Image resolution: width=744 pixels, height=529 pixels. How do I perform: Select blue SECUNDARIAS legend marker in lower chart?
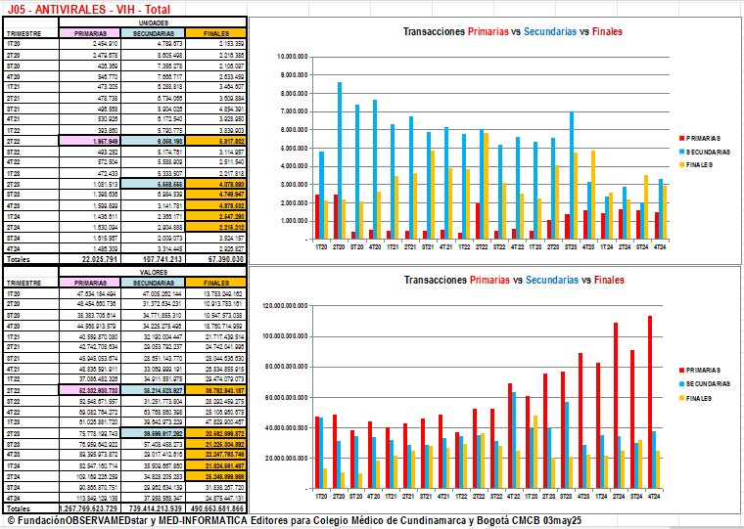(682, 384)
